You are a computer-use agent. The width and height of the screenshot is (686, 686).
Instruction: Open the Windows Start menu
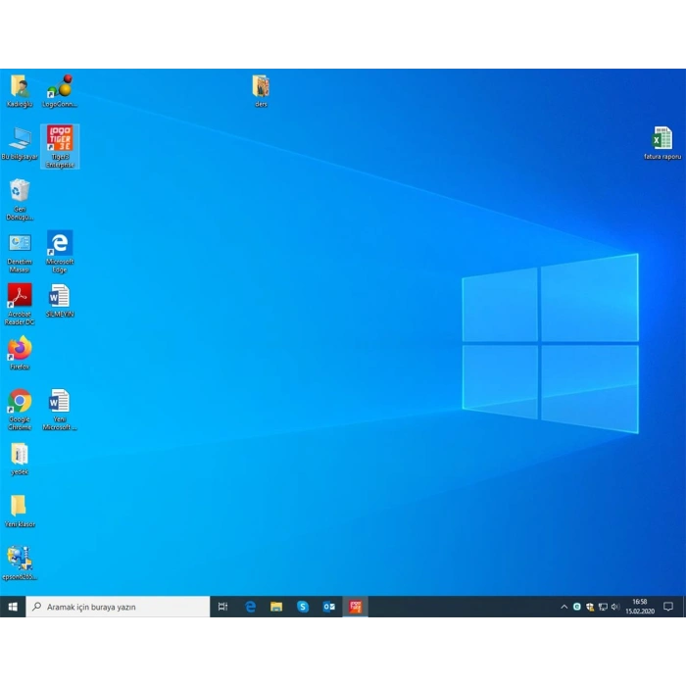13,607
